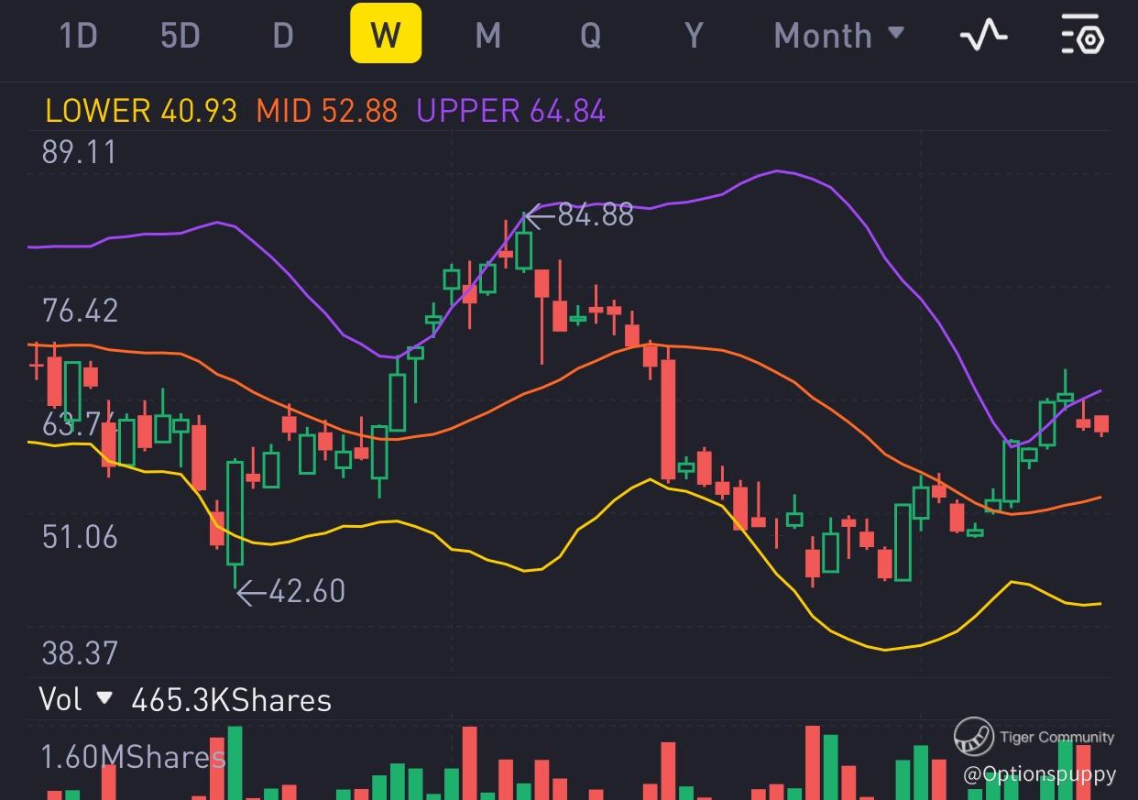1138x800 pixels.
Task: Open the indicator waveform icon
Action: [x=983, y=36]
